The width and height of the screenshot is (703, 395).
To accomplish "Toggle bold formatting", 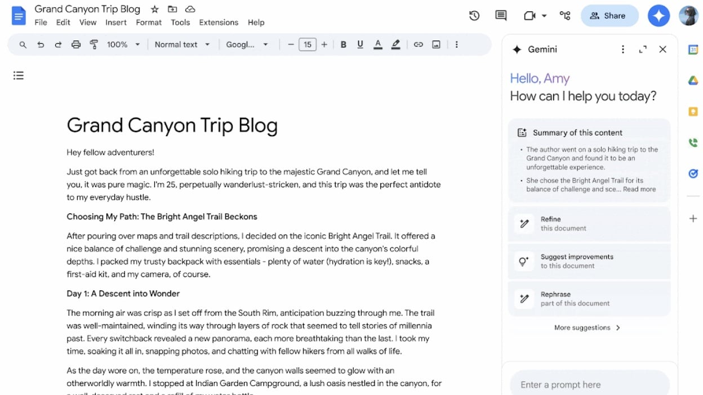I will (343, 44).
